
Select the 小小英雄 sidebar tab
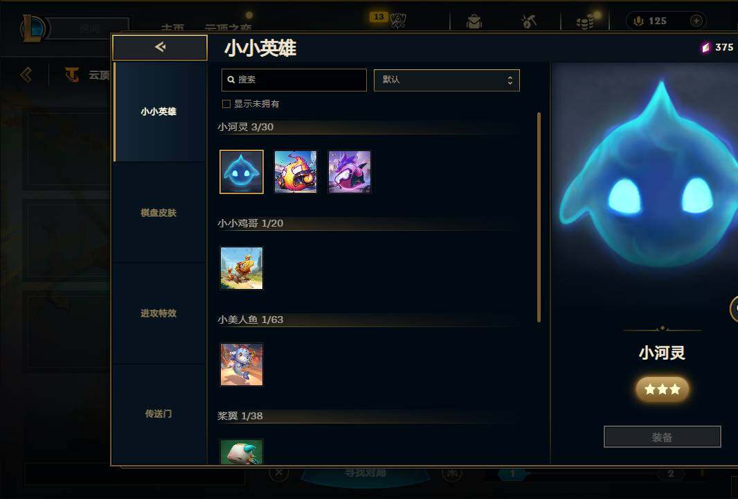159,112
